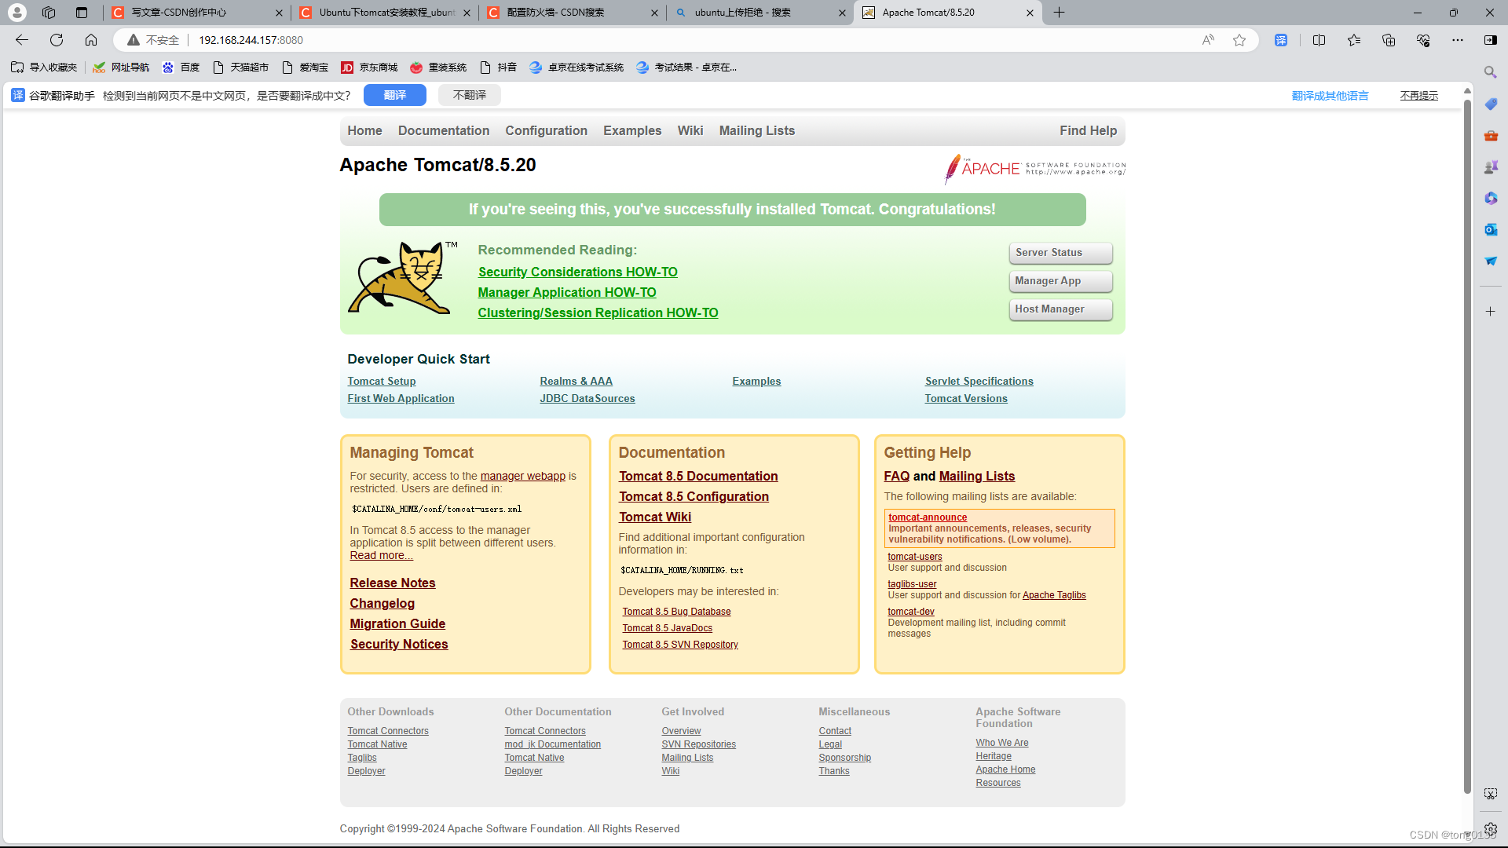Viewport: 1508px width, 848px height.
Task: Open Clustering/Session Replication HOW-TO link
Action: coord(598,313)
